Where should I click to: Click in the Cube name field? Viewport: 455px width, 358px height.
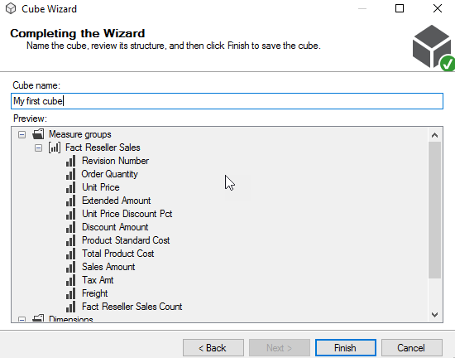tap(227, 101)
